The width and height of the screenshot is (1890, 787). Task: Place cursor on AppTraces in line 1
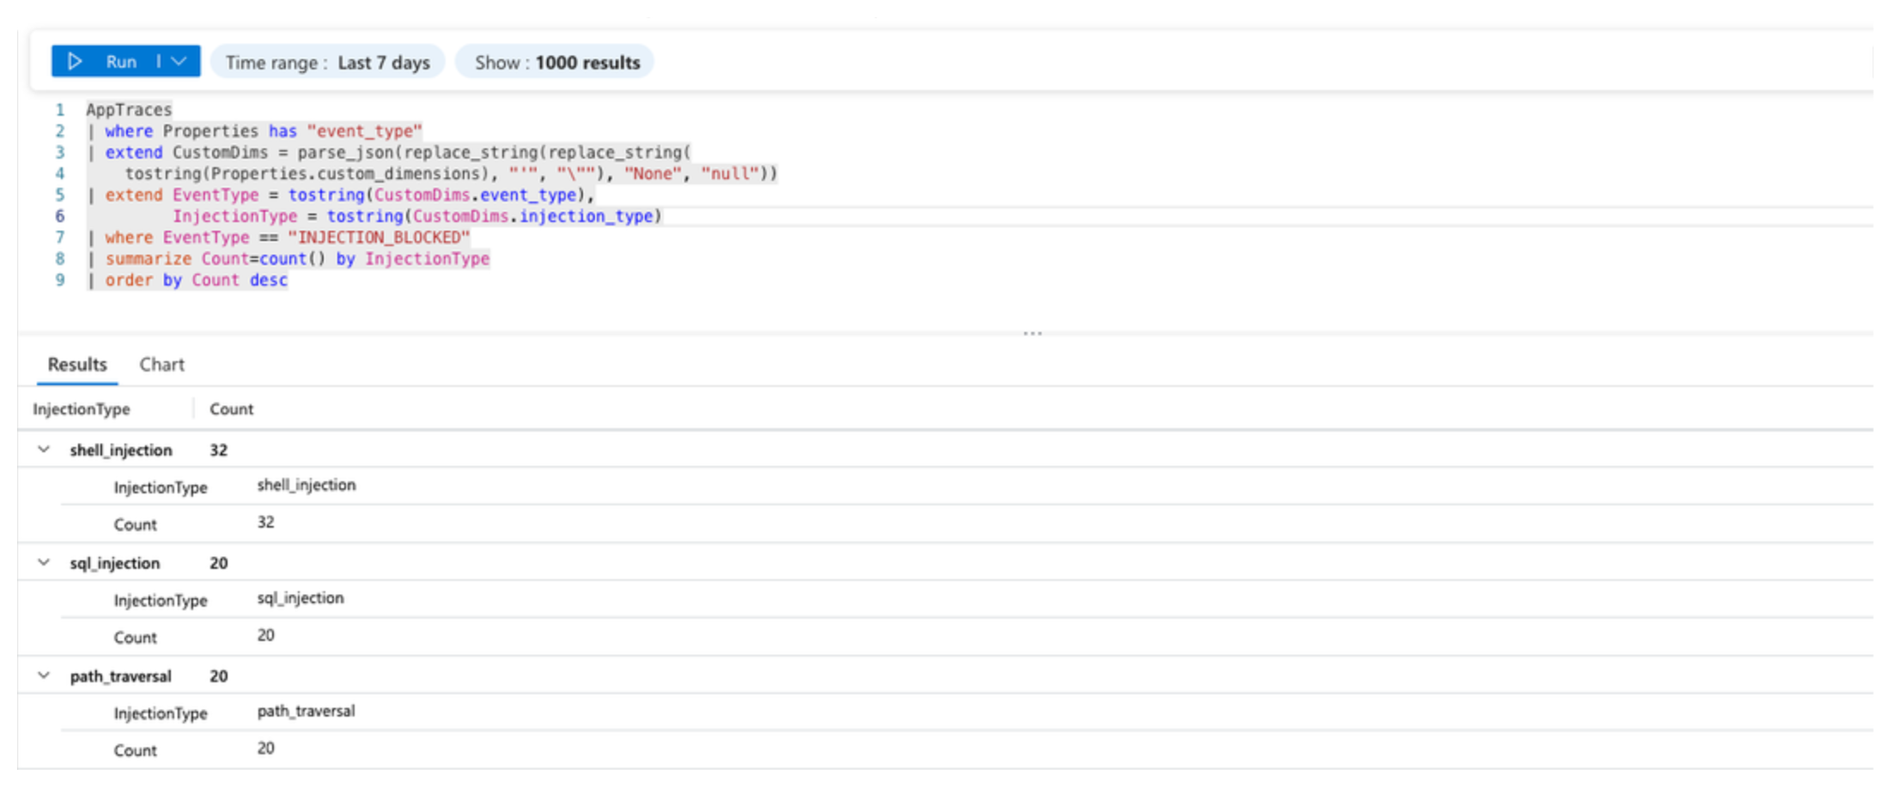(129, 110)
